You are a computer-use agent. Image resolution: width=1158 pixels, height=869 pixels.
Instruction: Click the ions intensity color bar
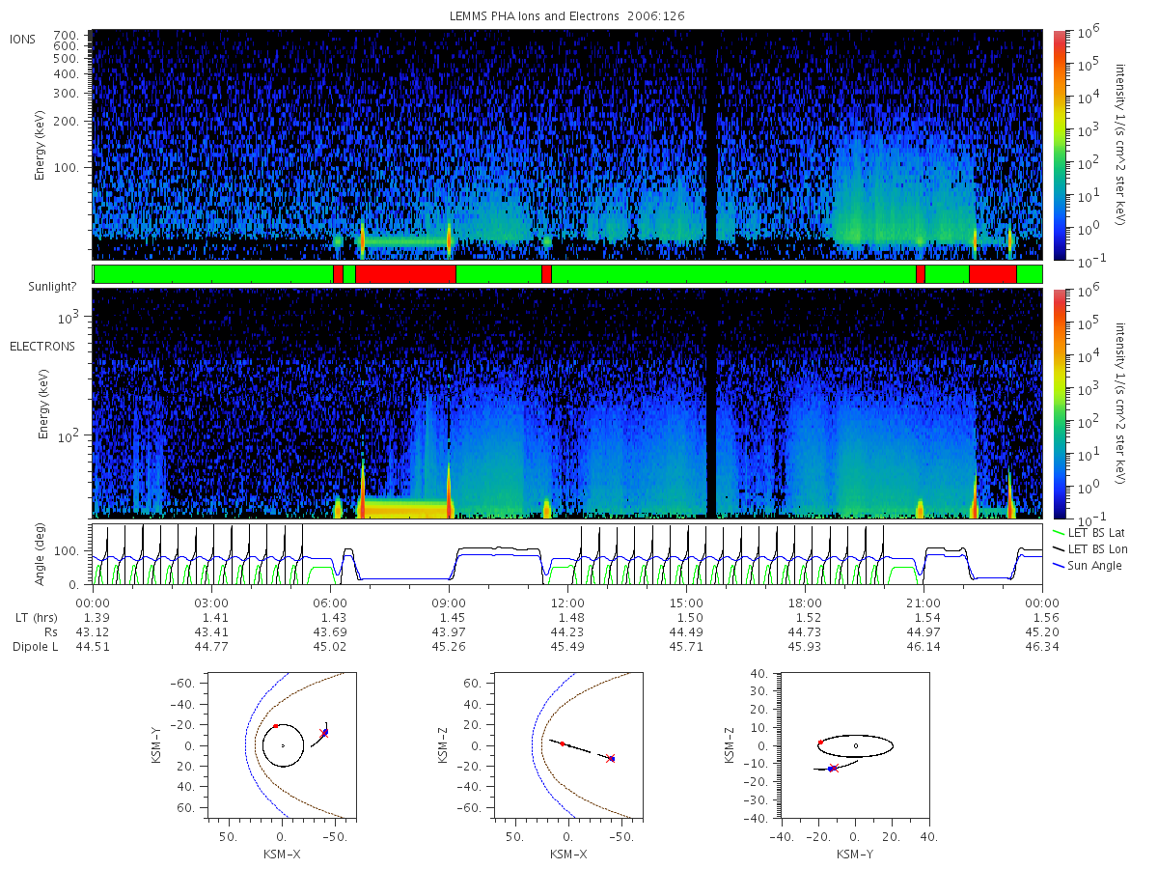point(1059,145)
